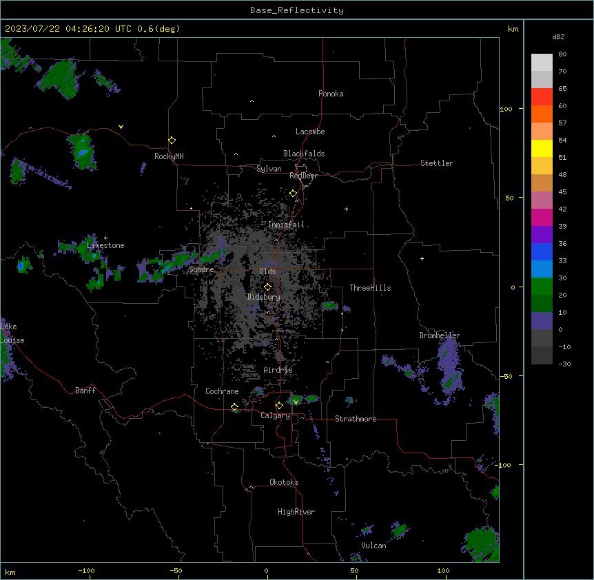The width and height of the screenshot is (594, 580).
Task: Select the red 65-60 dBZ legend swatch
Action: coord(542,97)
